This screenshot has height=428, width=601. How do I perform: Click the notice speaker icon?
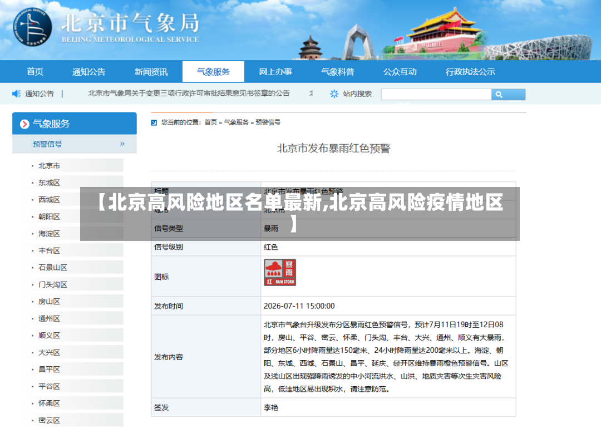[x=17, y=94]
